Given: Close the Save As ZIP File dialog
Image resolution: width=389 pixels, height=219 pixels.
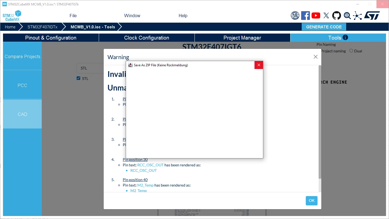Looking at the screenshot, I should (259, 65).
